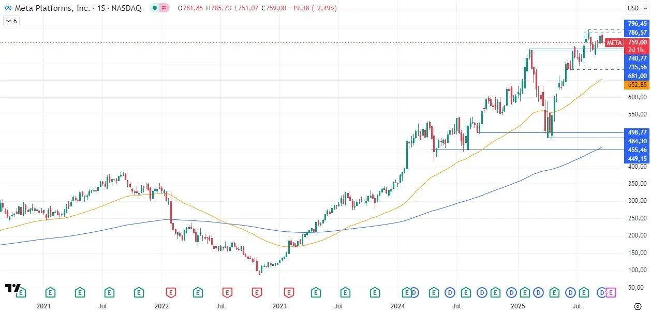Viewport: 651px width, 313px height.
Task: Click the first dividend D marker in 2024
Action: point(415,293)
